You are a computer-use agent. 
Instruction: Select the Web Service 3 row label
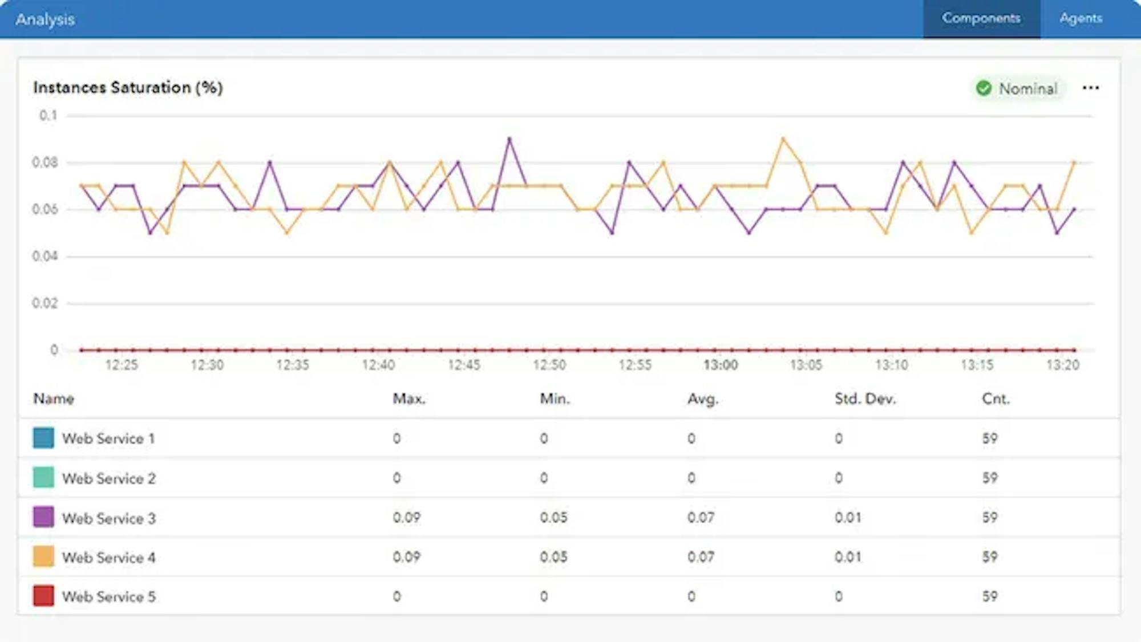coord(108,518)
